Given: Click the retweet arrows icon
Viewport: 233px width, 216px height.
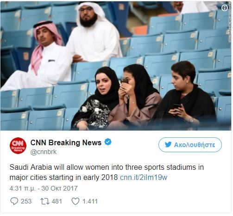Looking at the screenshot, I should click(44, 201).
